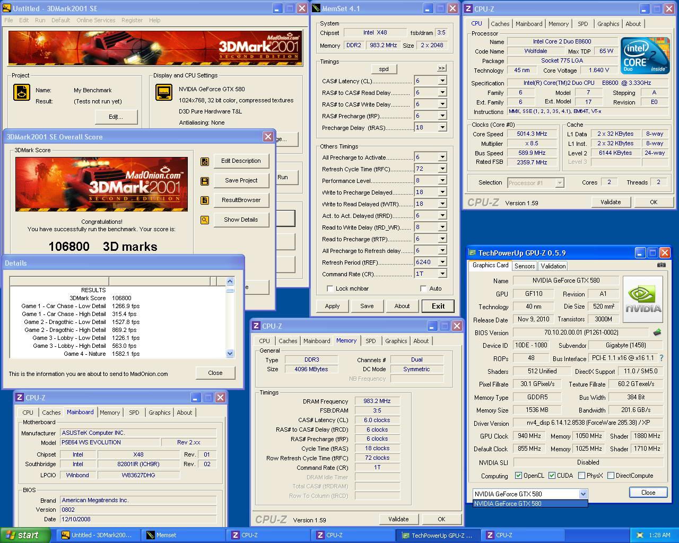Open Refresh Cycle Time (tRFC) dropdown
The height and width of the screenshot is (543, 679).
click(x=442, y=169)
